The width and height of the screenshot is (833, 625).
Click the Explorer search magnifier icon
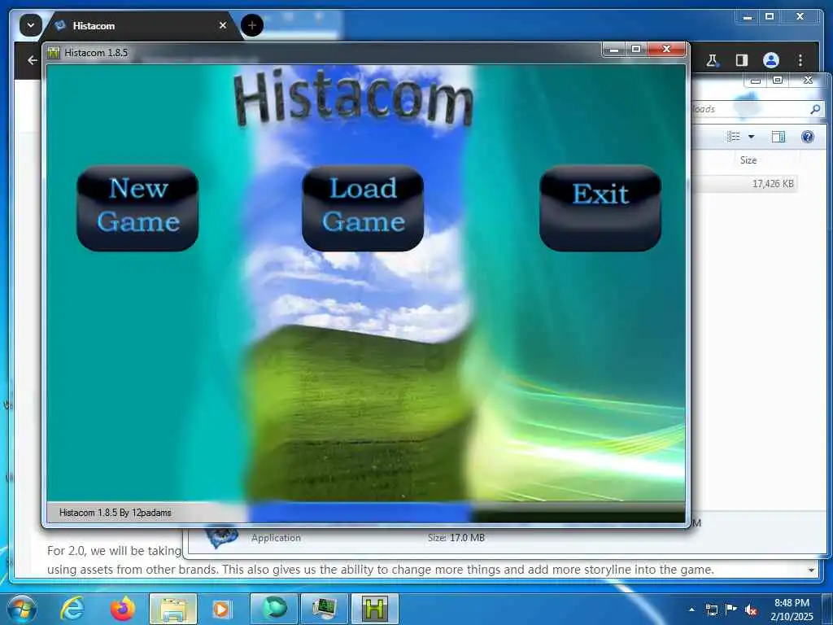[x=815, y=109]
